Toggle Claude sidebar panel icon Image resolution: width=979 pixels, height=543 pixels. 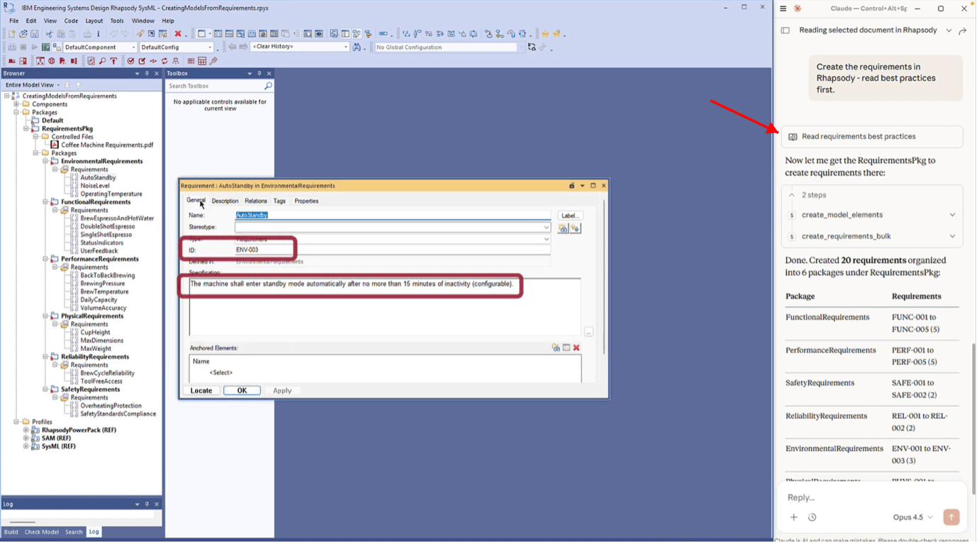click(x=785, y=30)
